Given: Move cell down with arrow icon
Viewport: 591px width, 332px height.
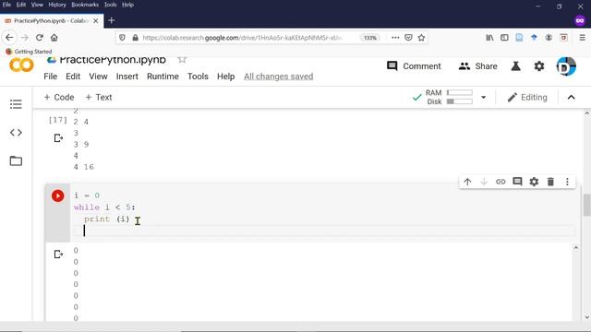Looking at the screenshot, I should tap(484, 182).
